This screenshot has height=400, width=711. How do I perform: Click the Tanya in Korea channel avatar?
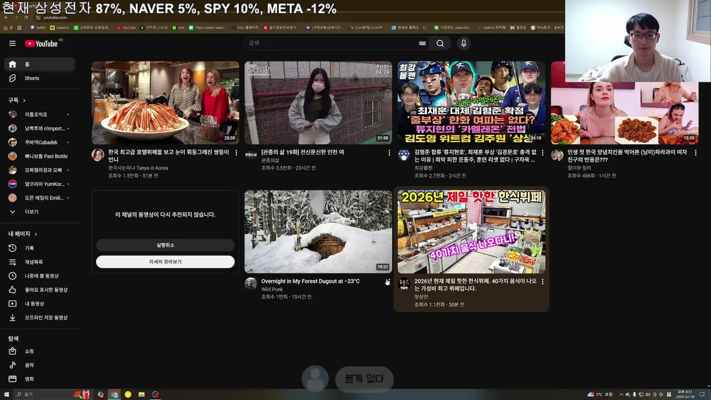pos(98,155)
